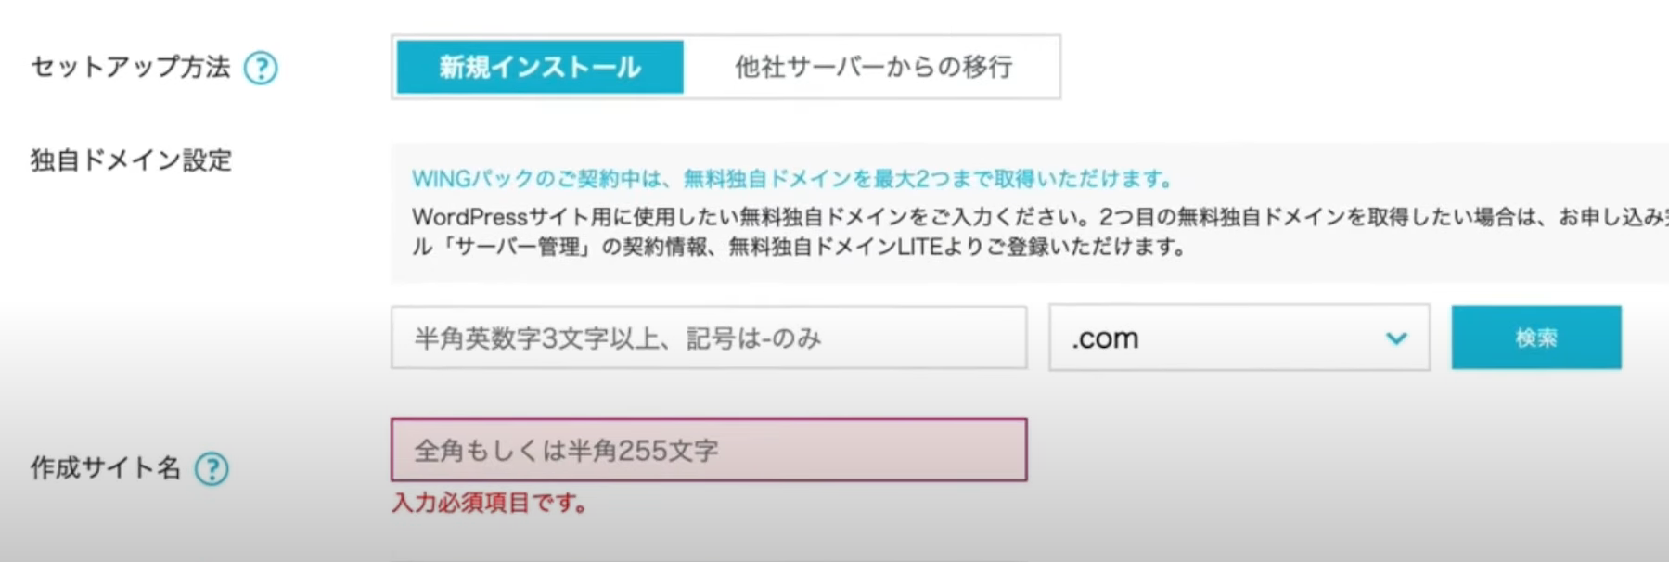1669x562 pixels.
Task: Focus the 作成サイト名 site name field
Action: 709,450
